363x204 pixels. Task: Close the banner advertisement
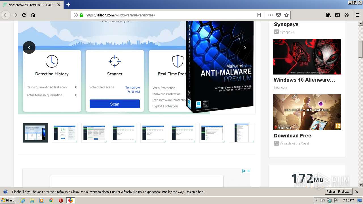(x=248, y=171)
